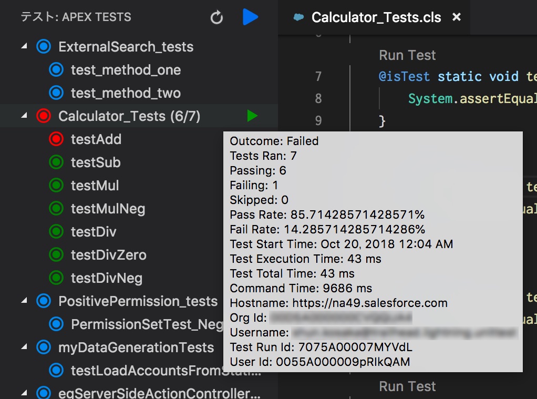Click the green passed icon beside testDivZero
This screenshot has width=537, height=399.
(x=56, y=255)
